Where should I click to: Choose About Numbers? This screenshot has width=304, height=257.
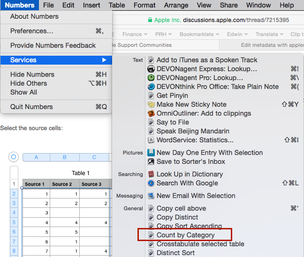(56, 17)
